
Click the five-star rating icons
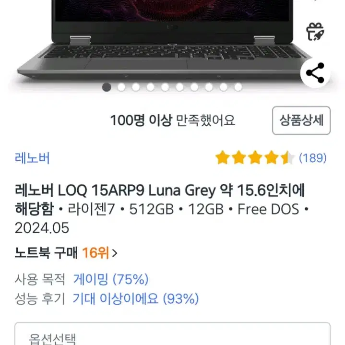pyautogui.click(x=255, y=158)
